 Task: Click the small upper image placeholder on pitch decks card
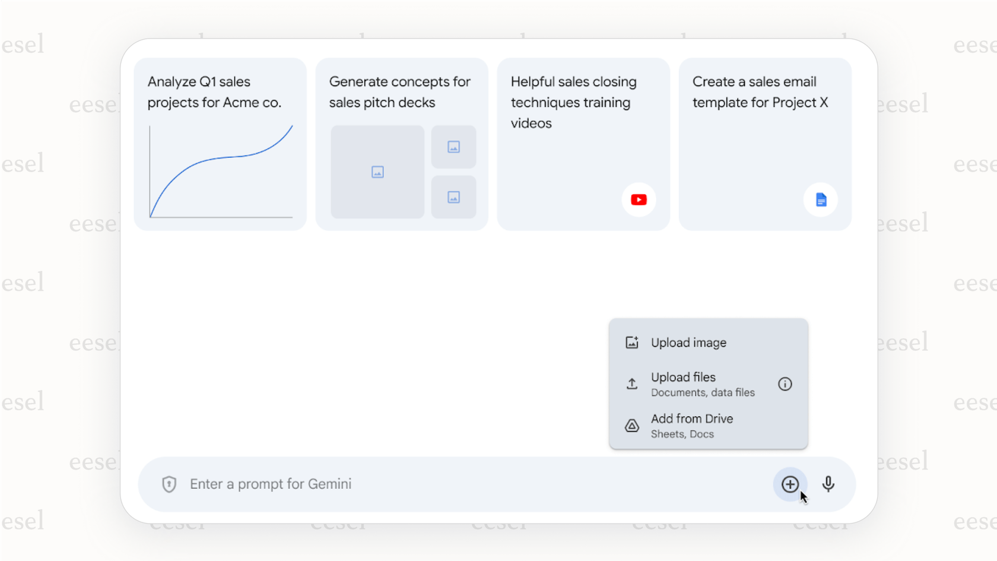pos(453,147)
